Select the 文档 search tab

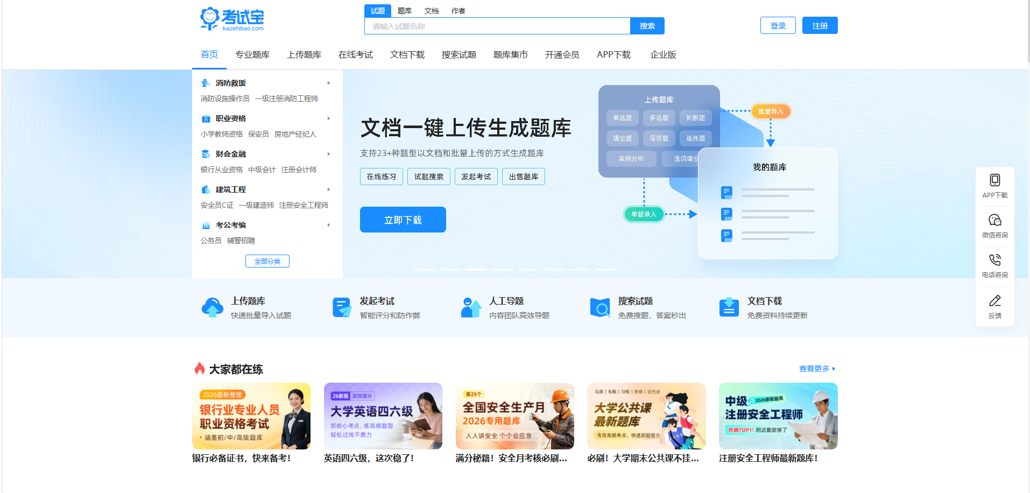[432, 11]
